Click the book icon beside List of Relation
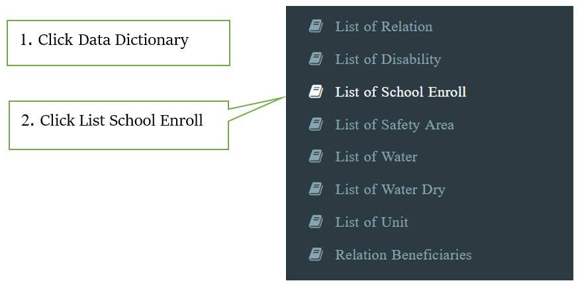The height and width of the screenshot is (285, 578). pyautogui.click(x=316, y=26)
